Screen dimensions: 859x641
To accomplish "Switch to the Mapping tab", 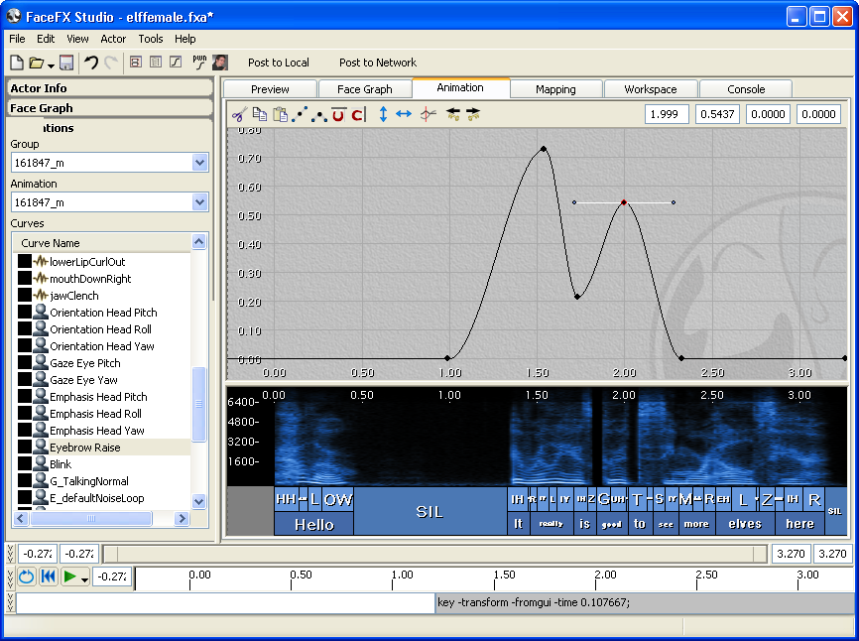I will point(555,89).
